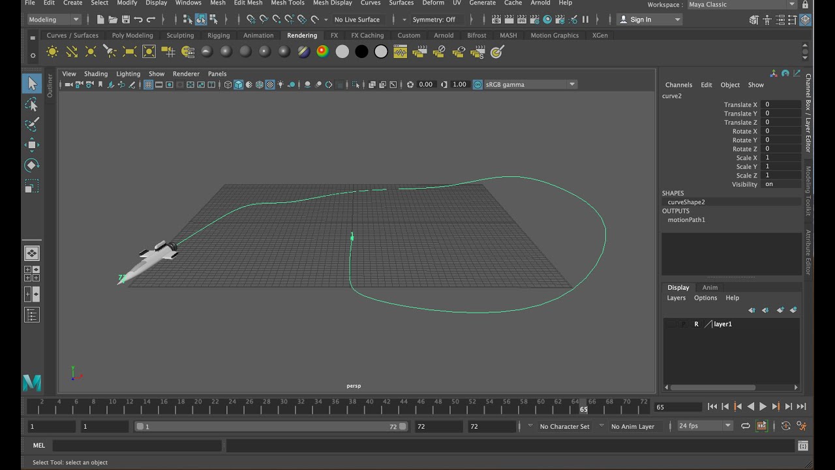Save the scene with disk icon
835x470 pixels.
[x=126, y=20]
